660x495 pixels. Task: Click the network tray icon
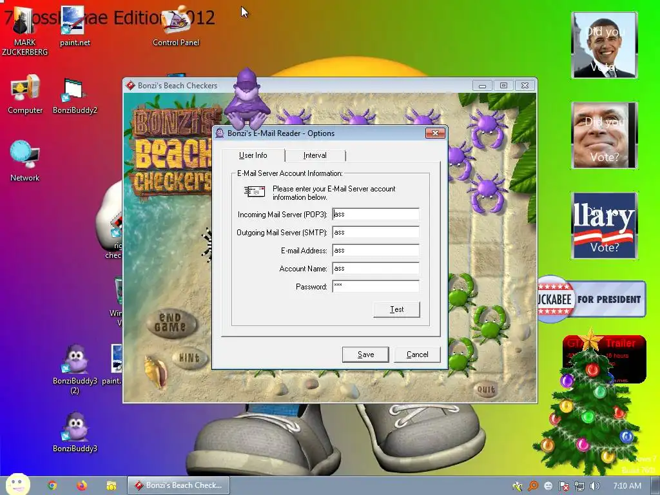pyautogui.click(x=579, y=486)
